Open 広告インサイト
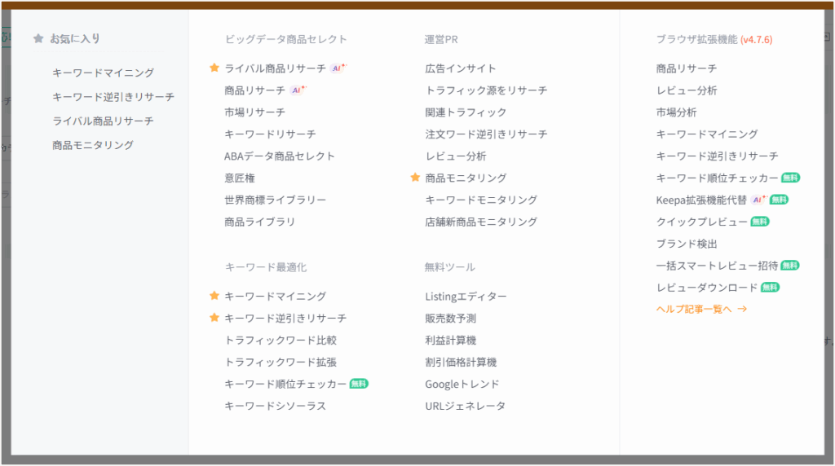The width and height of the screenshot is (835, 466). [461, 68]
